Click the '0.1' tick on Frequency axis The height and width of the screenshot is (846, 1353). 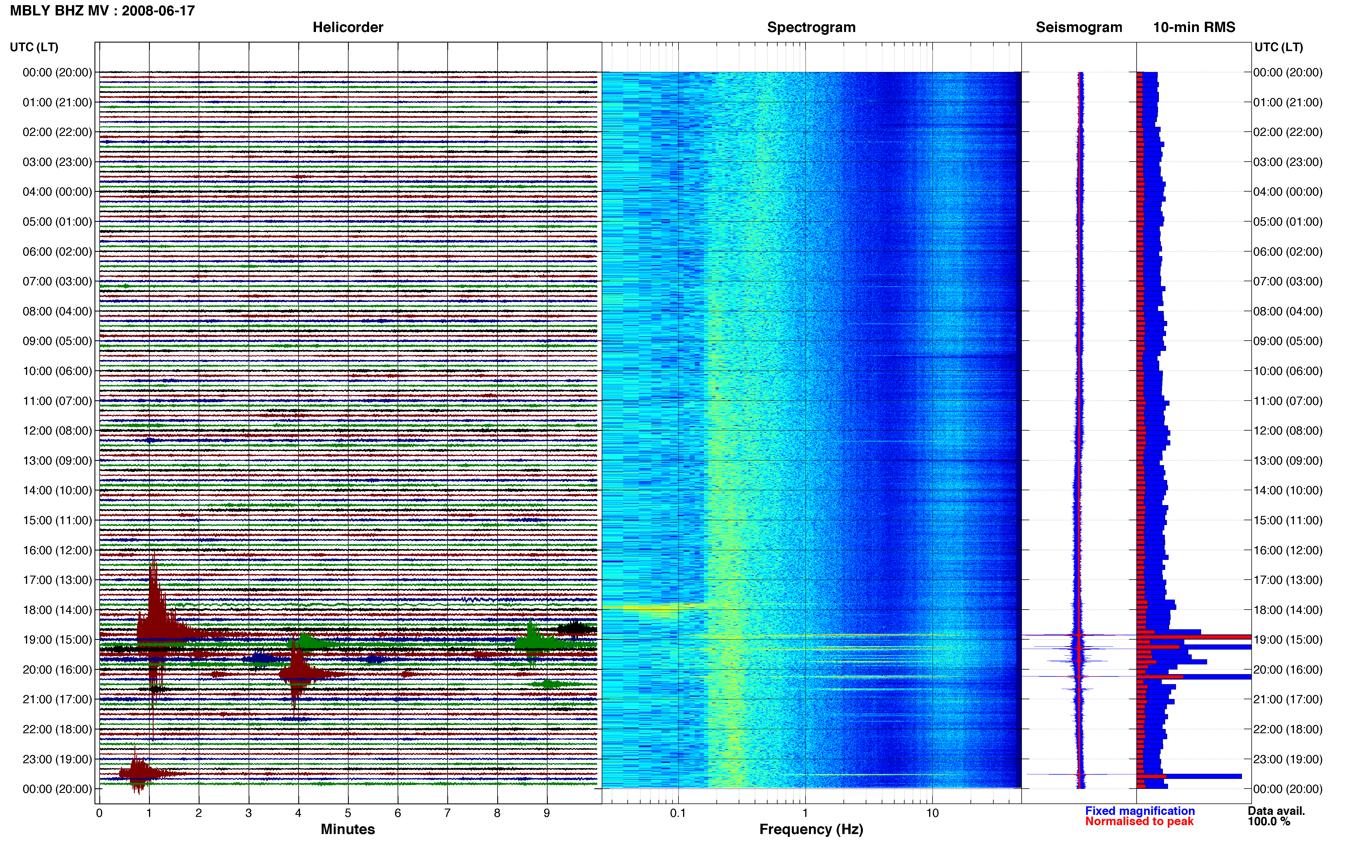point(678,813)
